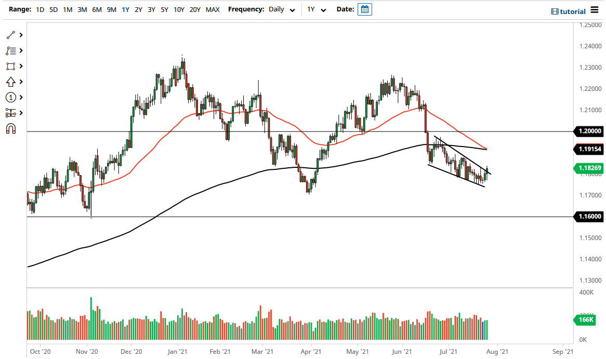The width and height of the screenshot is (606, 359).
Task: Select the numbered circle annotation tool
Action: pyautogui.click(x=11, y=97)
